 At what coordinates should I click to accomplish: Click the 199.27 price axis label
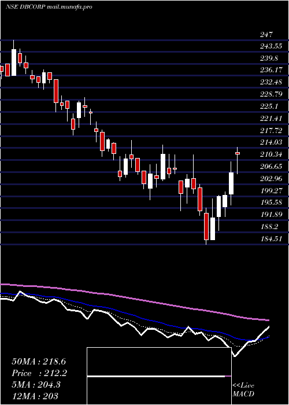271,190
